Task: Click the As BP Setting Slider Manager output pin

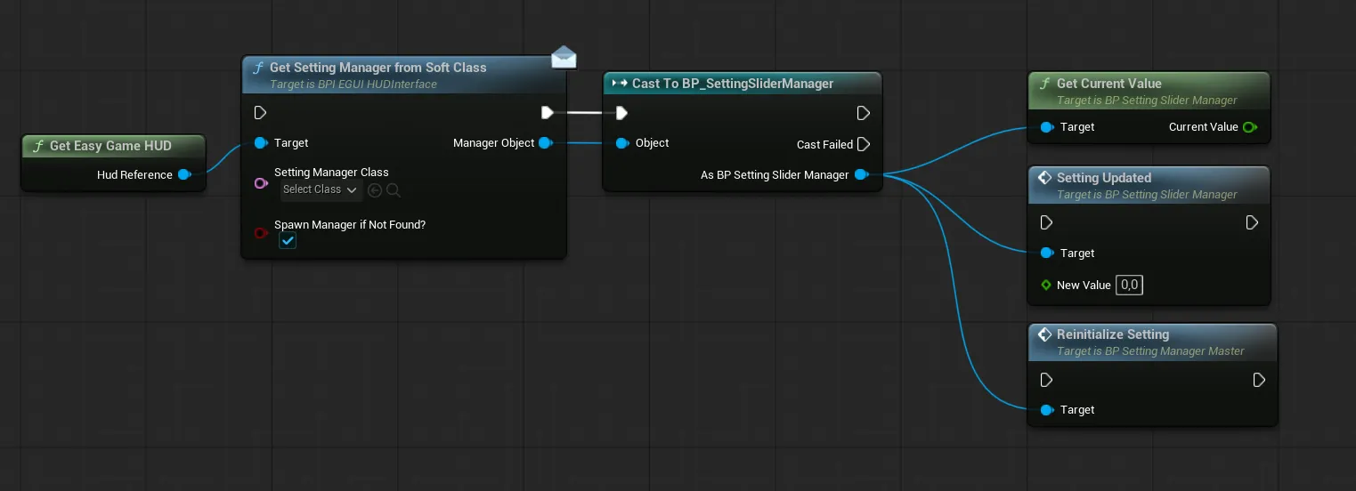Action: [861, 175]
